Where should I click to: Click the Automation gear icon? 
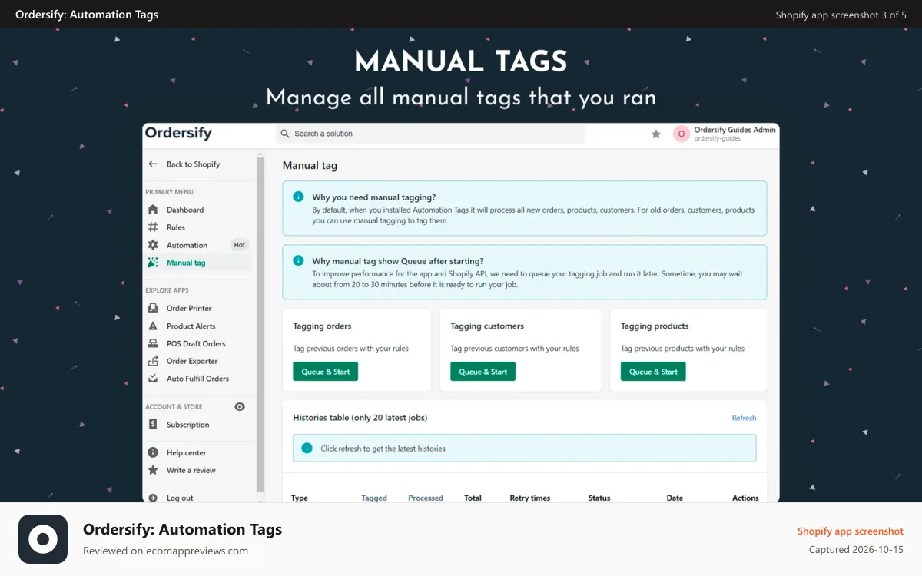click(153, 245)
